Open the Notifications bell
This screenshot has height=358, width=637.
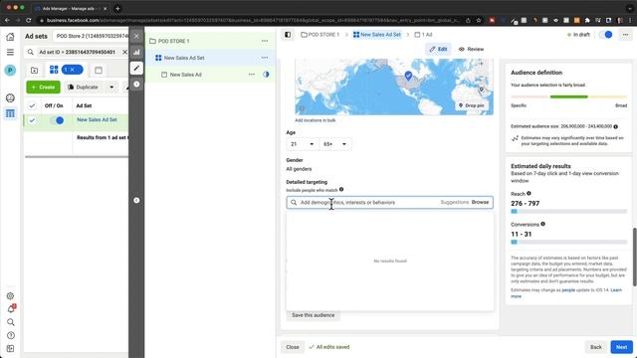pos(11,309)
